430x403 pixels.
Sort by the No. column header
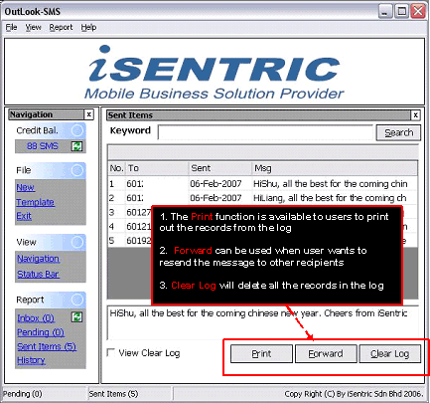(x=116, y=168)
